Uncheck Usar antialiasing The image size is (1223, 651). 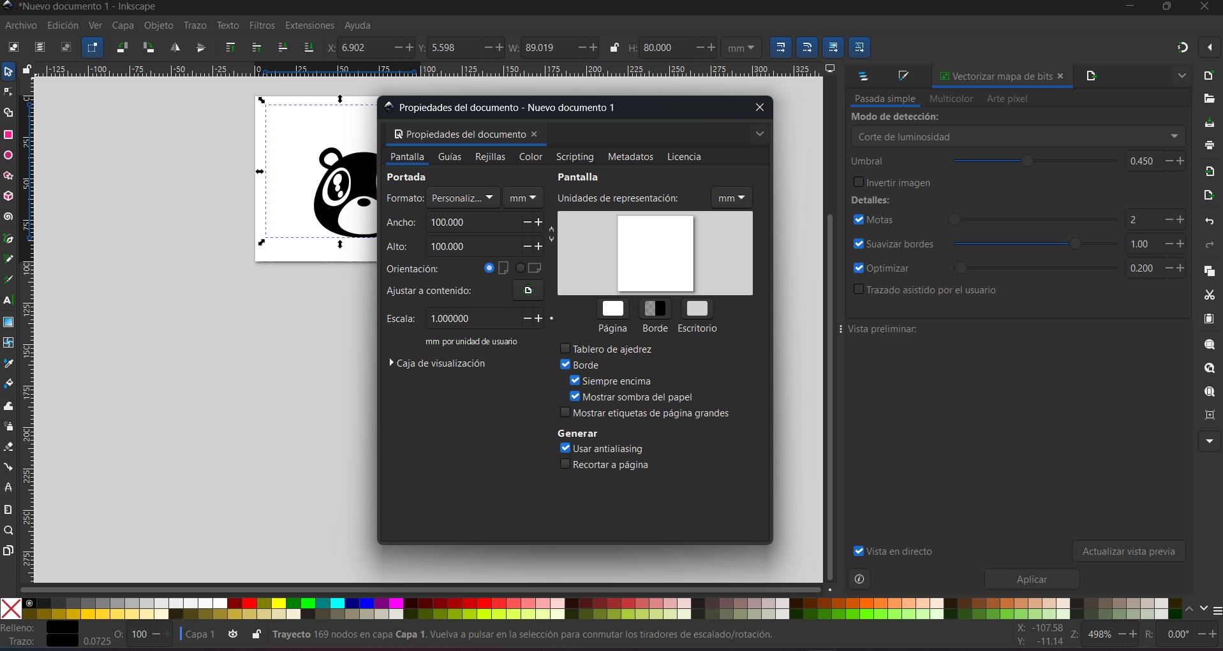[x=565, y=448]
